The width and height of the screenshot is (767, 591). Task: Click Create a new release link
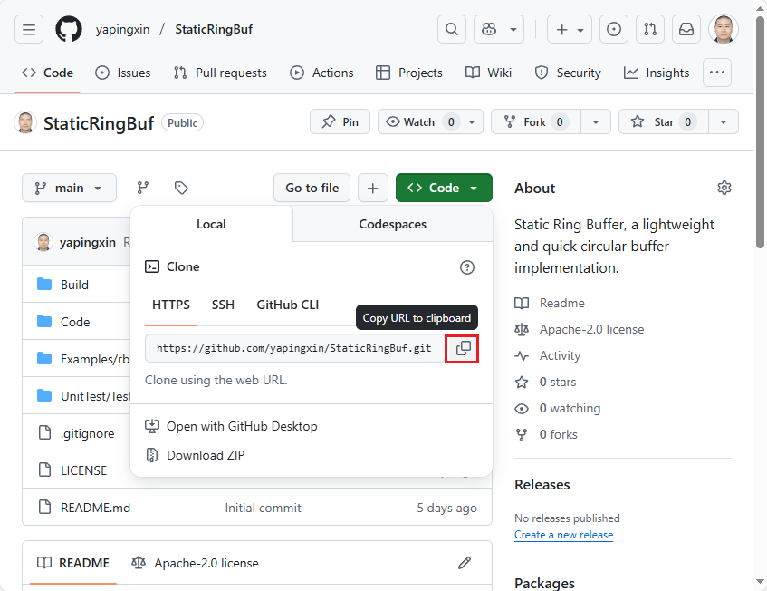pos(563,535)
